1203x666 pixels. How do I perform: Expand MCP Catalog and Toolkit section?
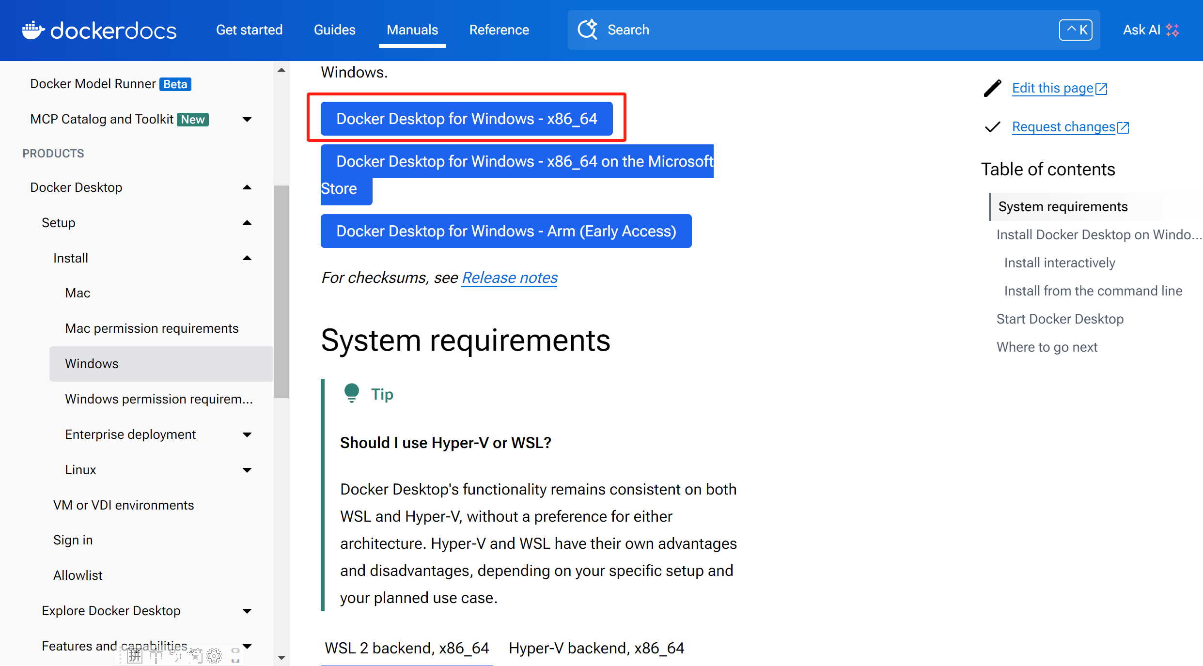pos(247,119)
